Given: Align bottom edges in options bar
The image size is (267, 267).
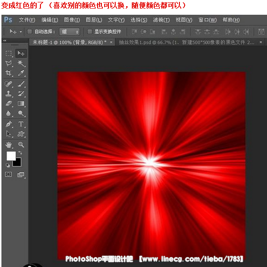Looking at the screenshot, I should pos(152,32).
